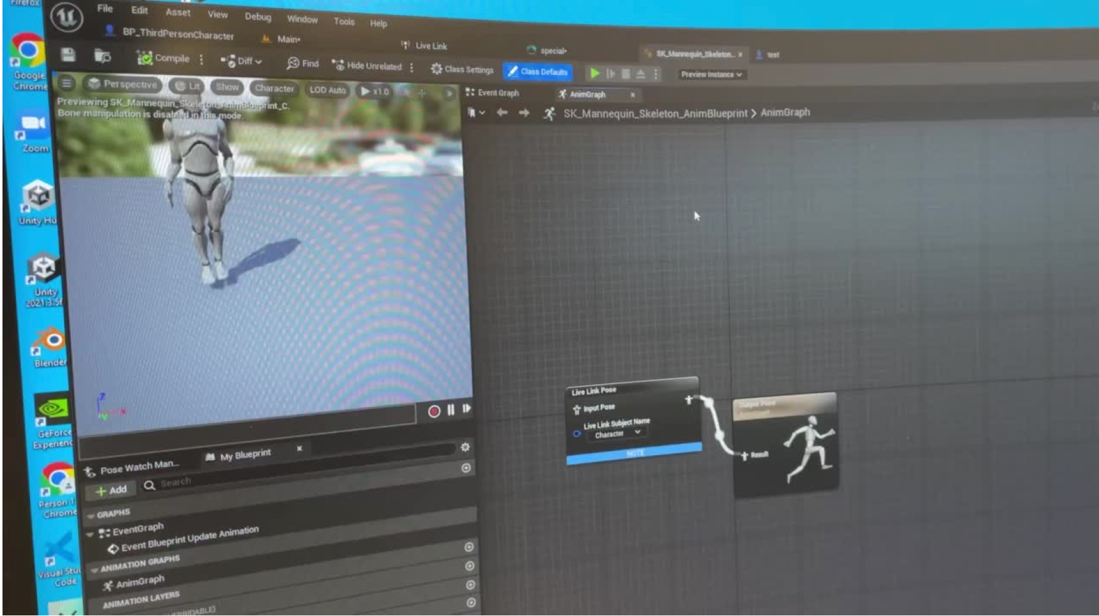Click the red Record button
The image size is (1099, 616).
434,411
